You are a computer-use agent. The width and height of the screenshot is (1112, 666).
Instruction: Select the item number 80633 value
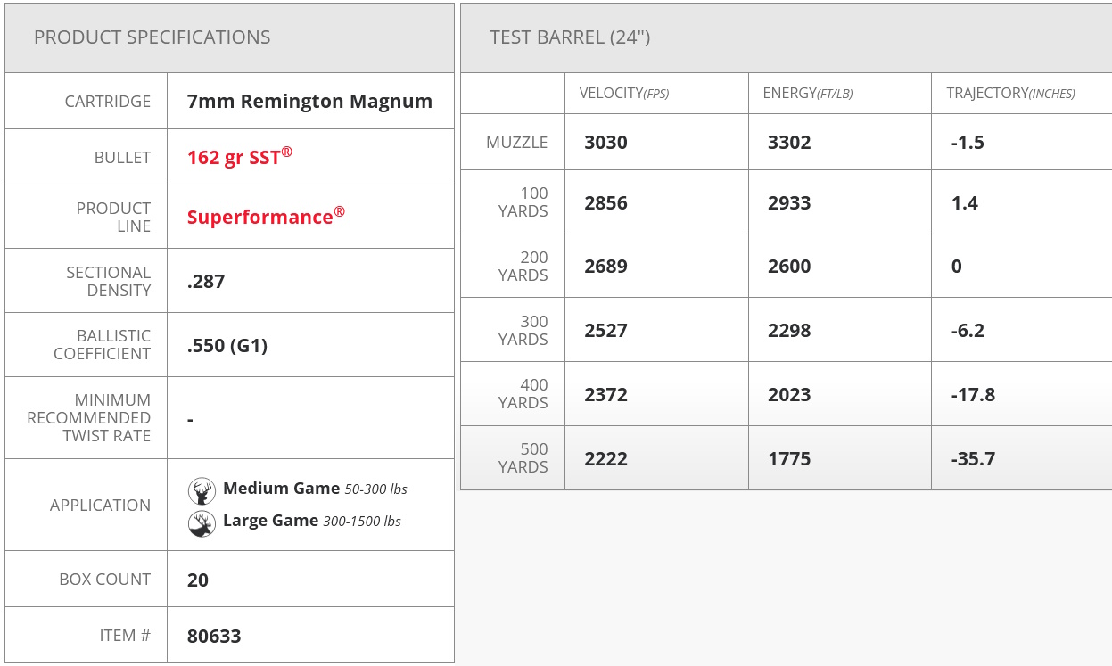click(x=214, y=636)
